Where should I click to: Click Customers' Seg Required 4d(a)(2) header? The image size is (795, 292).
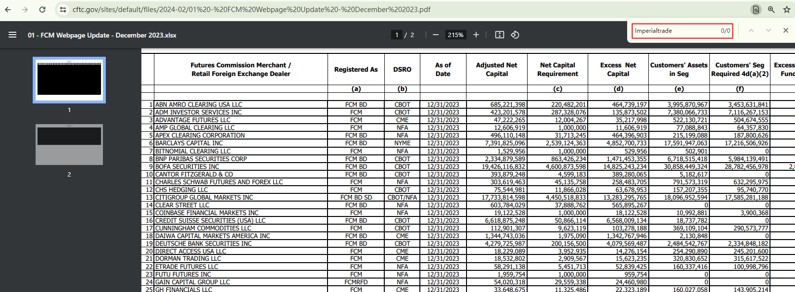coord(740,69)
